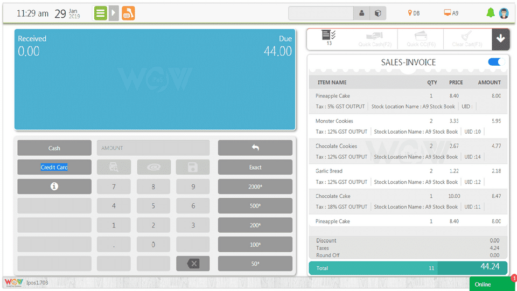The width and height of the screenshot is (517, 291).
Task: Select the Chocolate Cake row
Action: tap(408, 202)
